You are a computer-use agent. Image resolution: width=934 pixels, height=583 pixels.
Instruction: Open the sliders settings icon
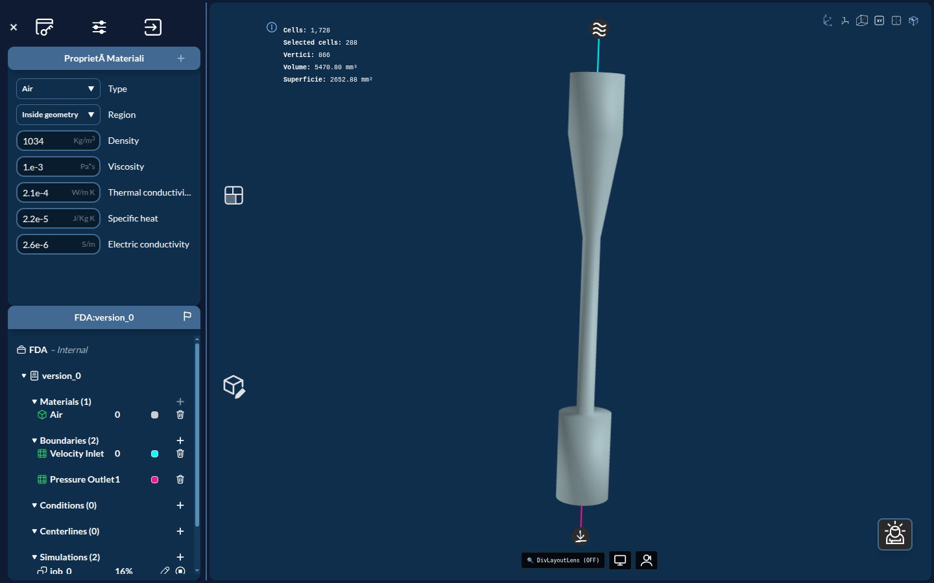99,27
